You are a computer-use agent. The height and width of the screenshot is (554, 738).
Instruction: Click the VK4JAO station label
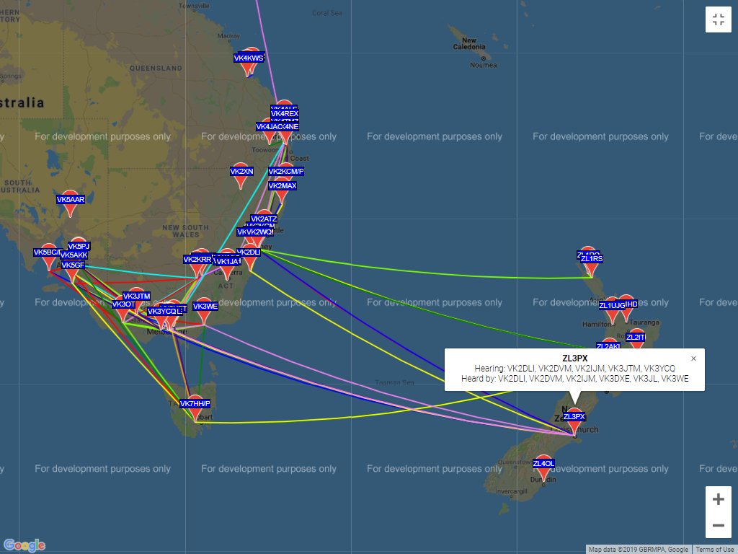(269, 127)
